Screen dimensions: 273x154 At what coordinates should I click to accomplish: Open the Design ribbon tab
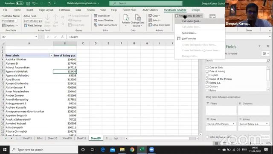click(196, 10)
